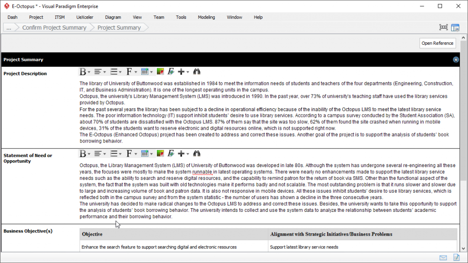Open the document edit icon at bottom right
The width and height of the screenshot is (468, 263).
[x=456, y=258]
